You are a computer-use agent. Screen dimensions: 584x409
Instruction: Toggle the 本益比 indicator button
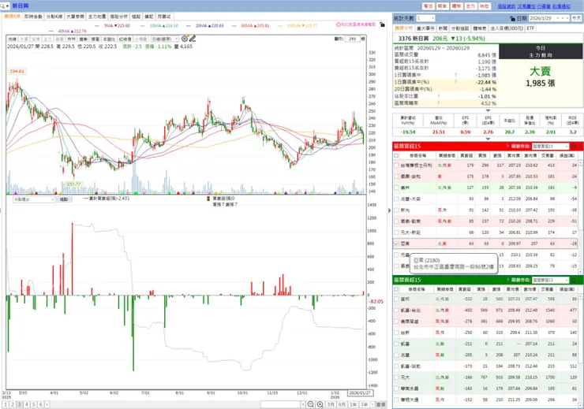pos(109,39)
